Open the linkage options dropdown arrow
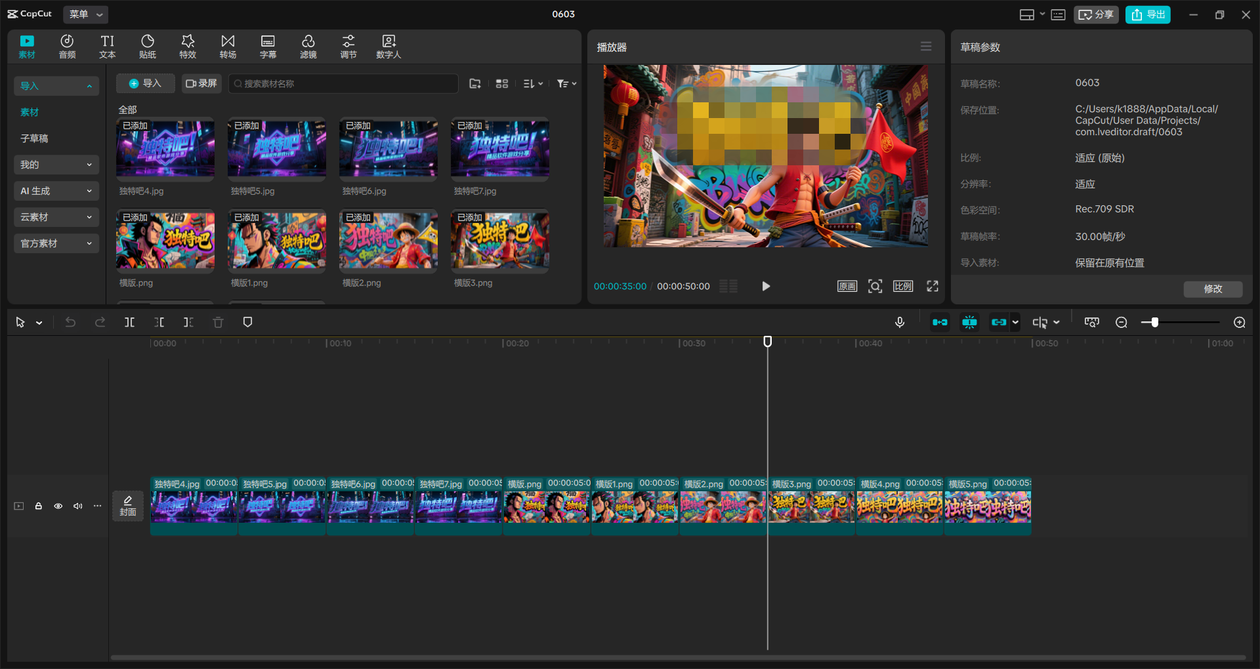This screenshot has width=1260, height=669. [1015, 322]
